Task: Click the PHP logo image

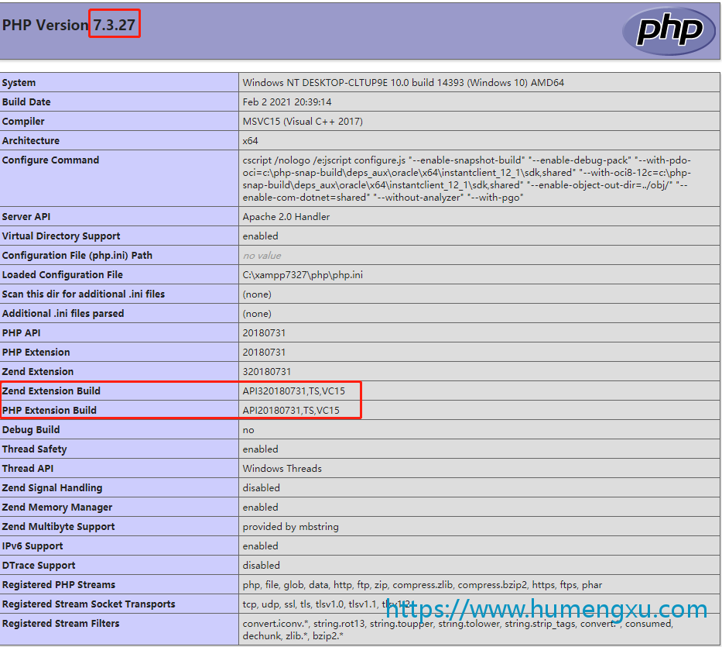Action: (x=669, y=31)
